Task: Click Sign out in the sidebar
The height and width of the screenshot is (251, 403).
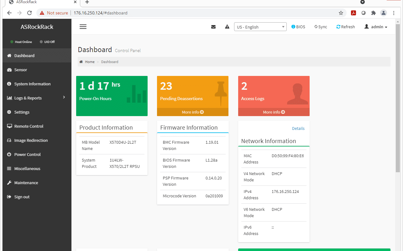Action: coord(37,197)
